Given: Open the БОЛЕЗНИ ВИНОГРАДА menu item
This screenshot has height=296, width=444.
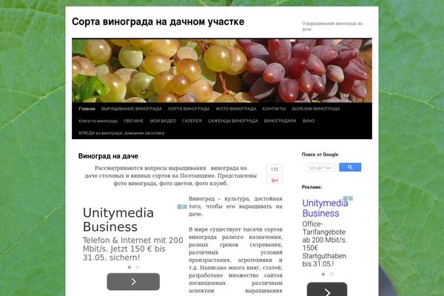Looking at the screenshot, I should tap(316, 109).
